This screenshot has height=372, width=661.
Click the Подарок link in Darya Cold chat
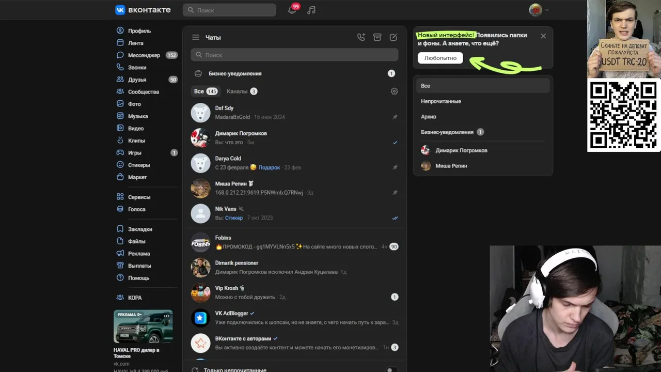(x=269, y=167)
